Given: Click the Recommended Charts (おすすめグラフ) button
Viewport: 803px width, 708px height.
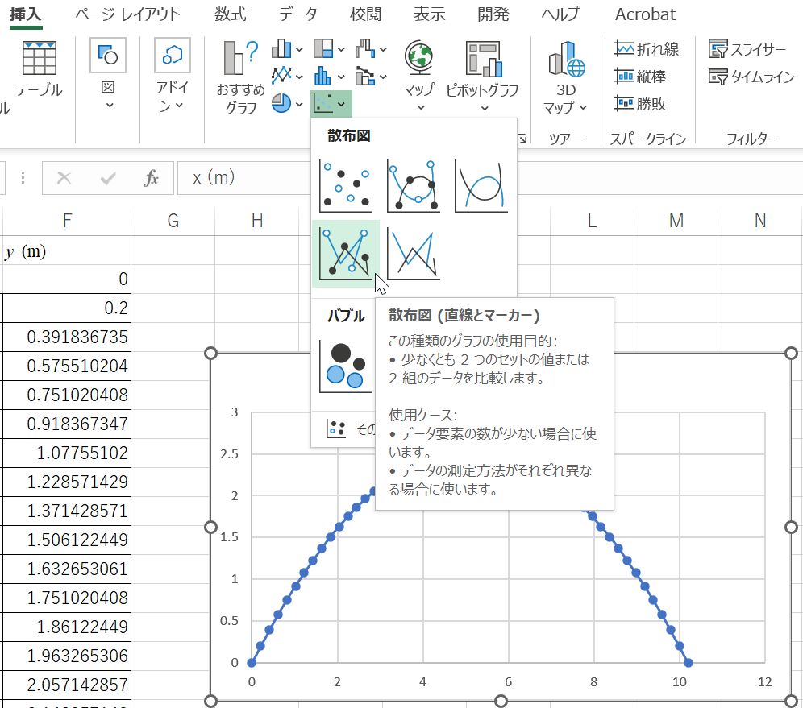Looking at the screenshot, I should (x=240, y=77).
